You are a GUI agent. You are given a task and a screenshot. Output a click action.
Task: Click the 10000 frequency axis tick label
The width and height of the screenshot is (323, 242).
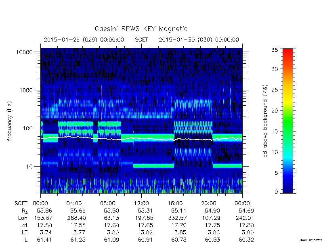[24, 52]
